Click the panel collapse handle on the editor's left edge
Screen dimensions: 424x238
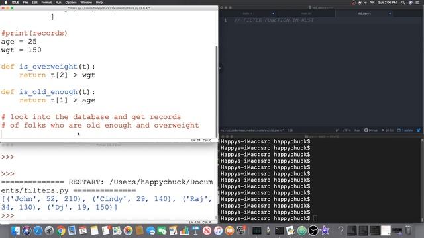click(220, 68)
